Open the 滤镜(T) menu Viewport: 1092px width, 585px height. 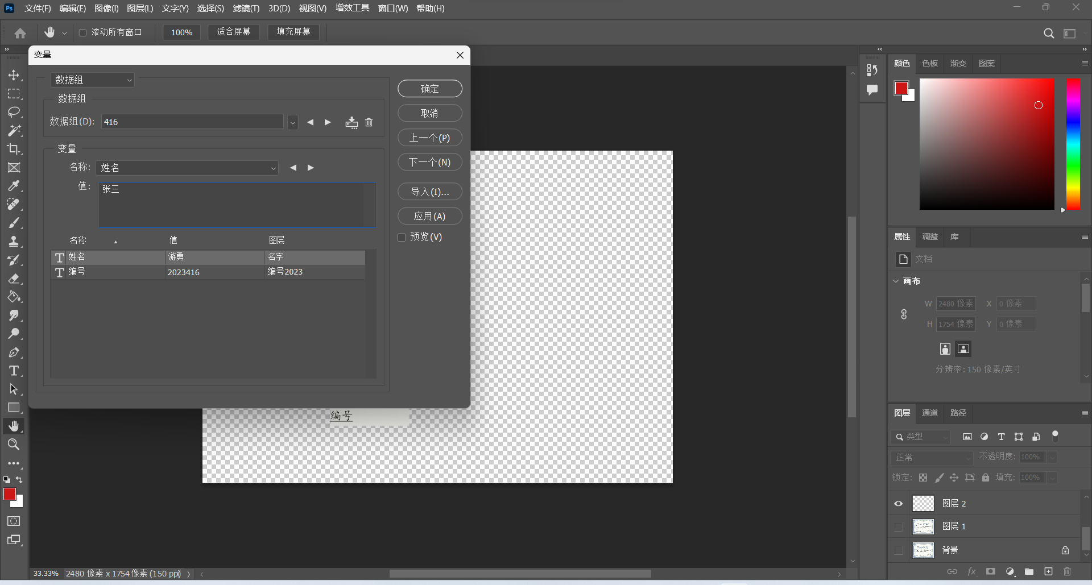pos(246,9)
